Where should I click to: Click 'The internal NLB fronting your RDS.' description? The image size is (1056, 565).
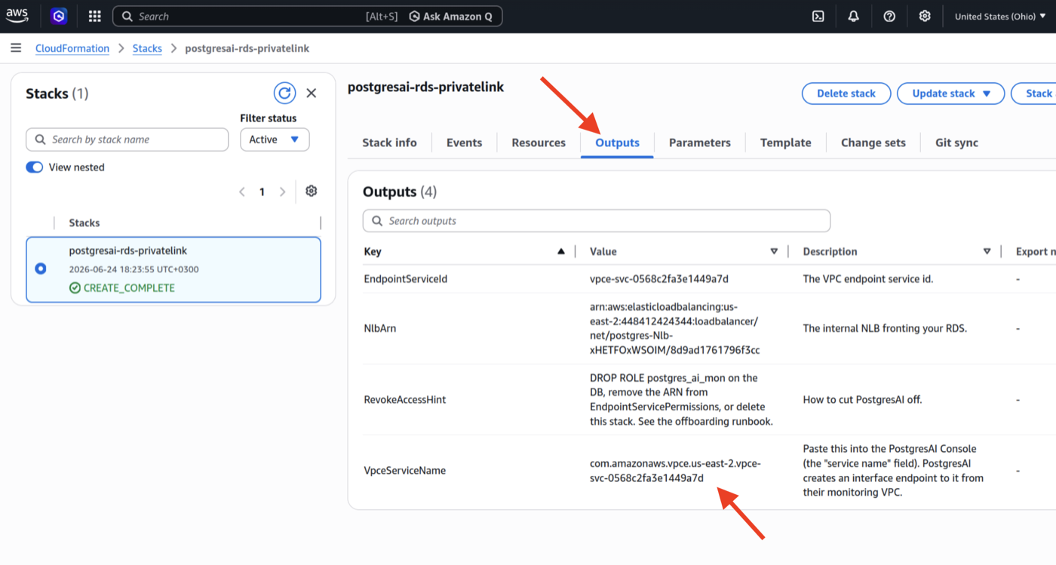click(x=885, y=329)
